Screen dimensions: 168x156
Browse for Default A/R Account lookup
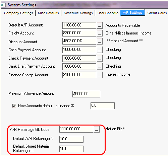coord(100,25)
